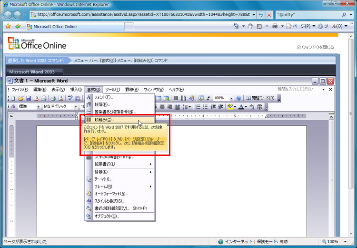Select スタイルと書式(S) menu entry
The width and height of the screenshot is (357, 248).
point(120,201)
